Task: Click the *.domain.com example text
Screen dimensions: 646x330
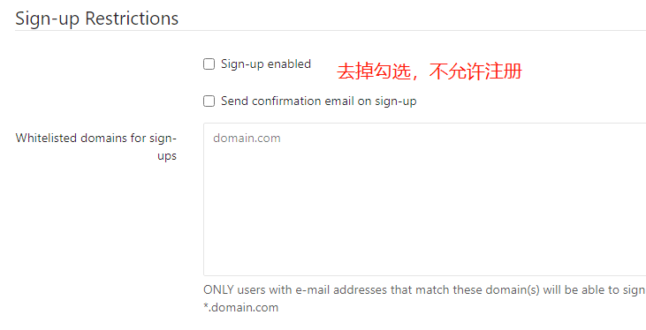Action: [x=241, y=307]
